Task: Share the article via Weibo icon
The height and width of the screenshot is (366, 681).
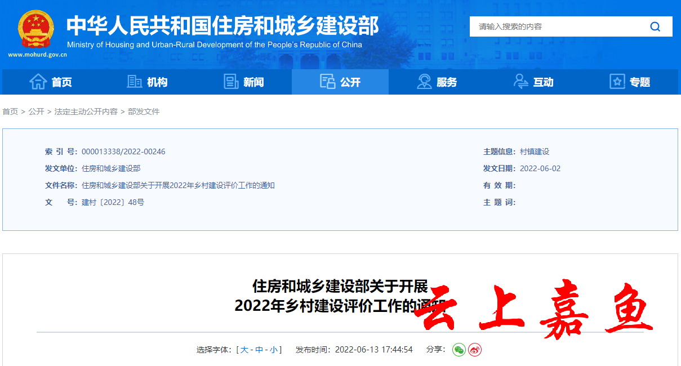Action: [x=475, y=350]
